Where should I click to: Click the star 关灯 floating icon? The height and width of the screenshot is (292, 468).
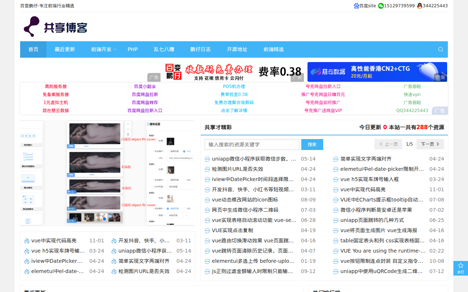tap(461, 268)
